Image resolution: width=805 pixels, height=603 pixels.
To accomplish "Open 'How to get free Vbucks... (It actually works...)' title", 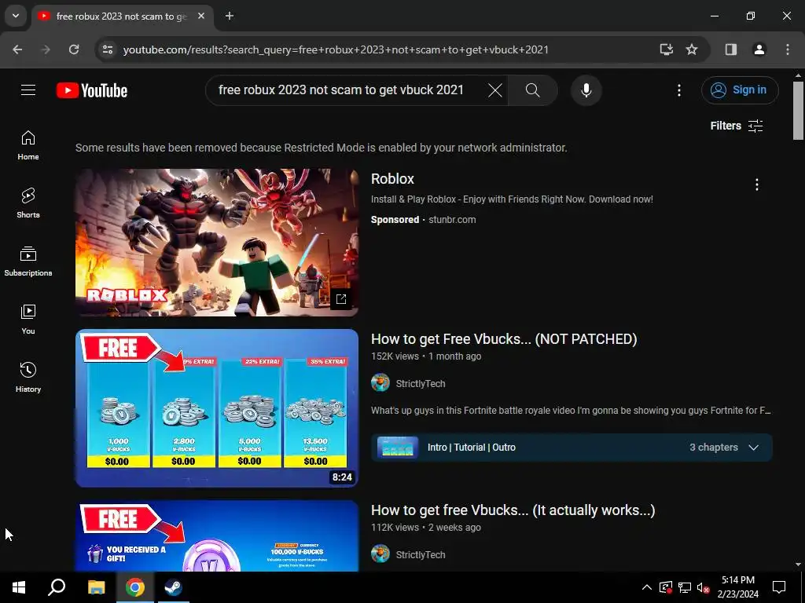I will tap(513, 510).
